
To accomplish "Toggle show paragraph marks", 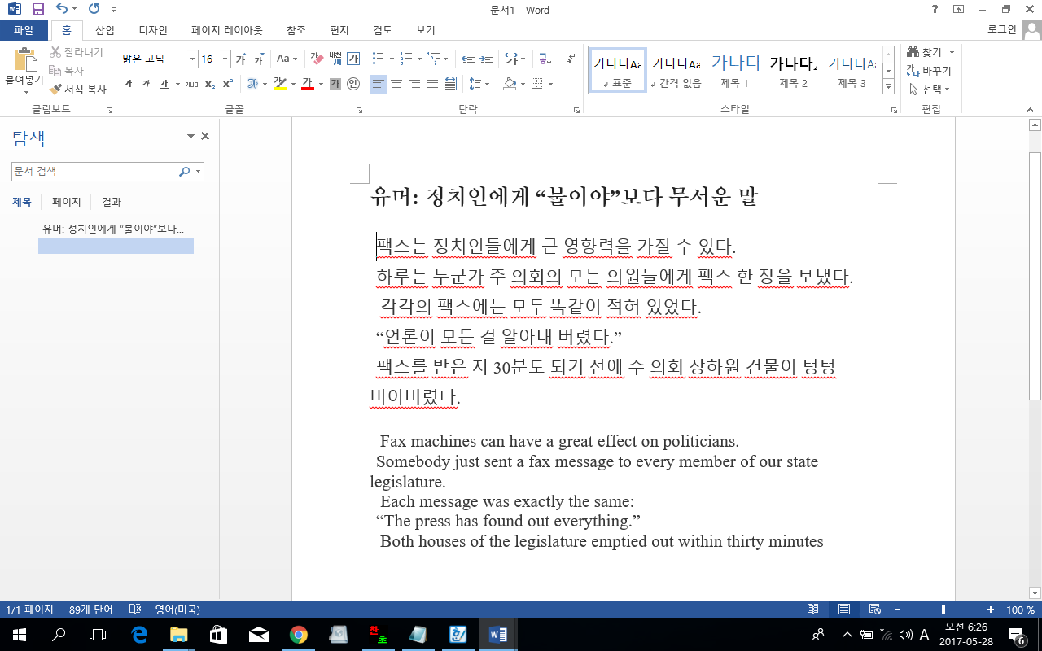I will coord(571,59).
